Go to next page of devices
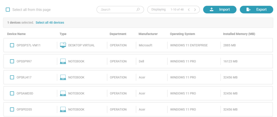 (x=195, y=10)
